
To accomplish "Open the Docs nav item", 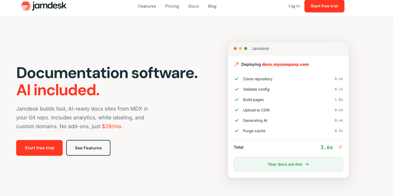I will (194, 6).
